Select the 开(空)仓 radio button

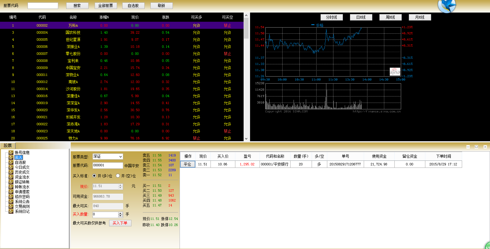pos(118,176)
